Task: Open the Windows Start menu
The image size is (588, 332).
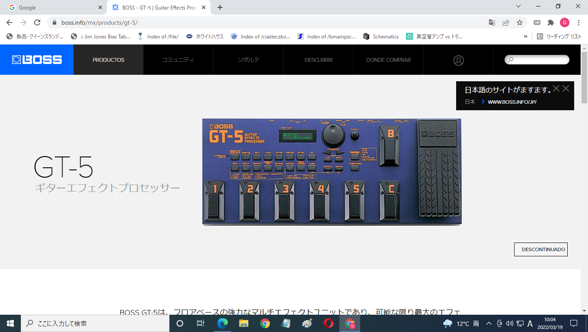Action: click(x=10, y=323)
